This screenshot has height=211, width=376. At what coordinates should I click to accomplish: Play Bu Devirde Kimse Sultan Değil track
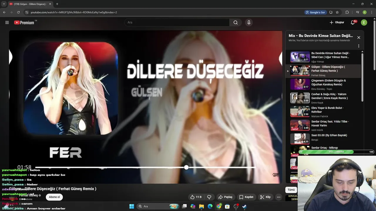(323, 57)
